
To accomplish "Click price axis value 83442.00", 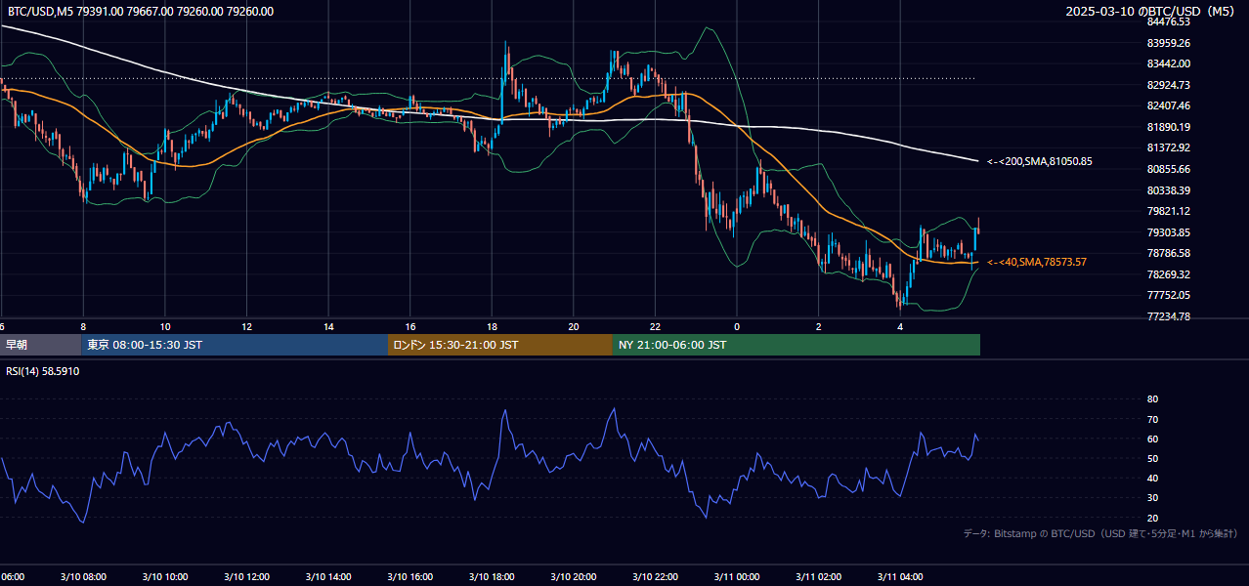I will [1169, 63].
